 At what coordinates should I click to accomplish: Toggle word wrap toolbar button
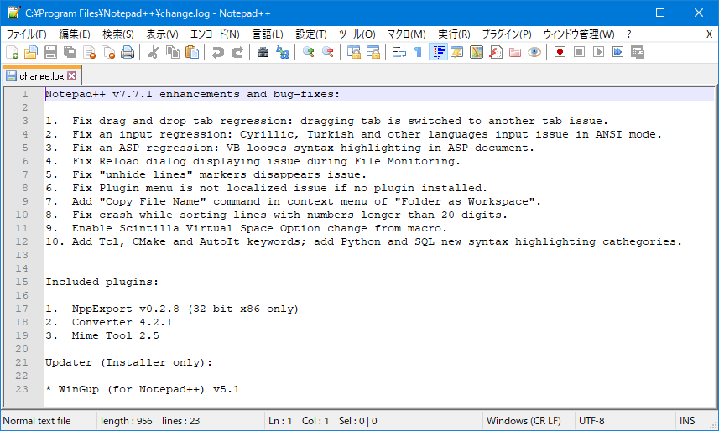pos(399,52)
